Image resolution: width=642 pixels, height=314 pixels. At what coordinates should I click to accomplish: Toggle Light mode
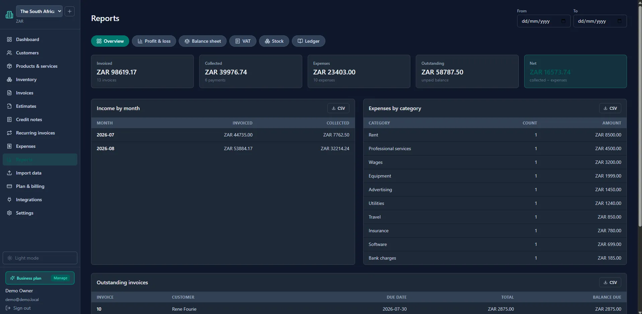pos(40,258)
